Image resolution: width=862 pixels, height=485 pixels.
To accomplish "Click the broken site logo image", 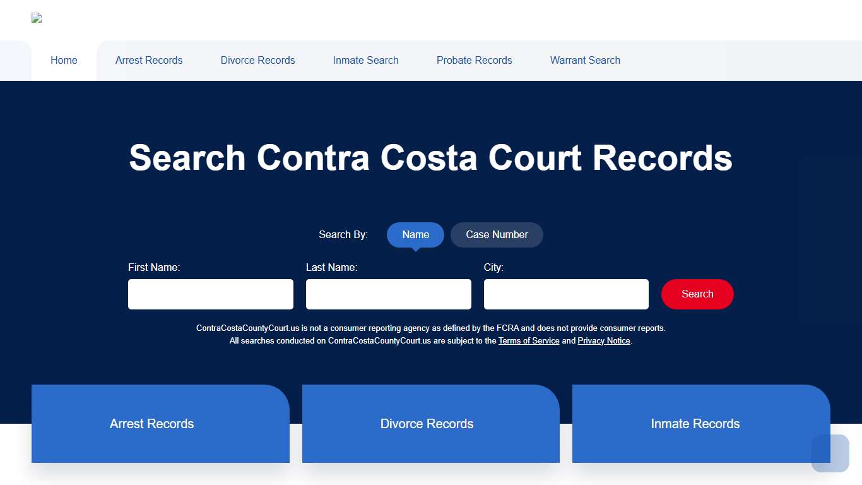I will point(36,18).
